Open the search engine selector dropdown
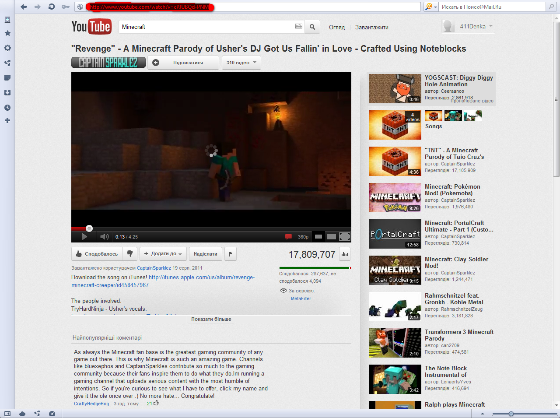This screenshot has height=418, width=560. click(x=431, y=7)
